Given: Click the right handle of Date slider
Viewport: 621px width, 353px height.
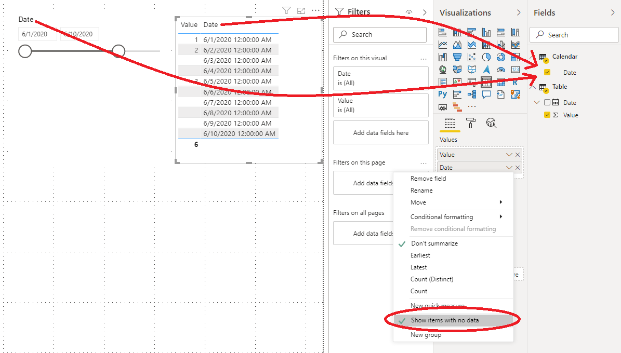Looking at the screenshot, I should (x=118, y=51).
